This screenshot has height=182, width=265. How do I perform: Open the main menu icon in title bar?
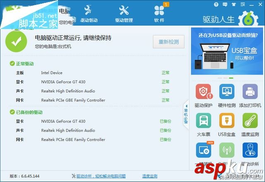tap(243, 5)
